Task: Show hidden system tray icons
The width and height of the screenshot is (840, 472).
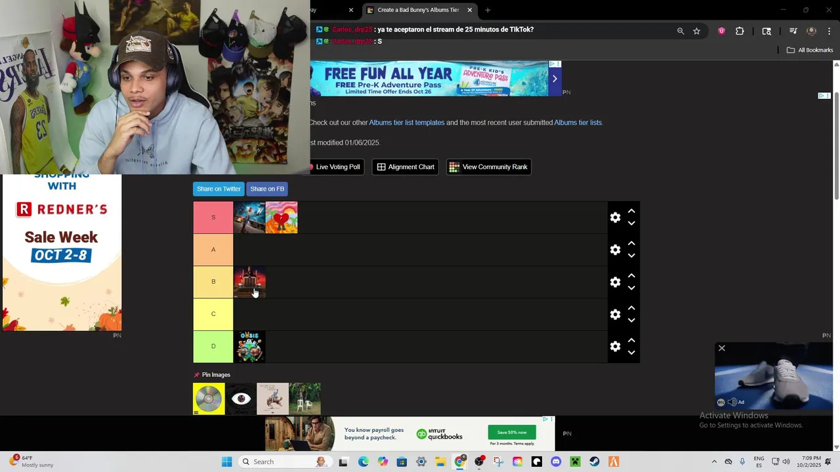Action: 715,462
